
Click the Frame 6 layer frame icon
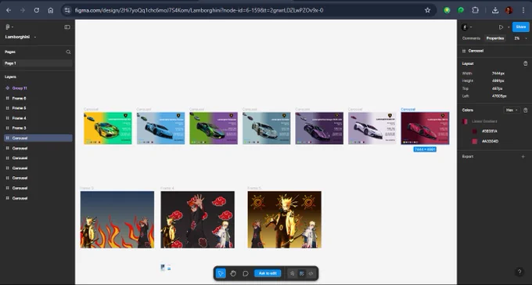8,98
